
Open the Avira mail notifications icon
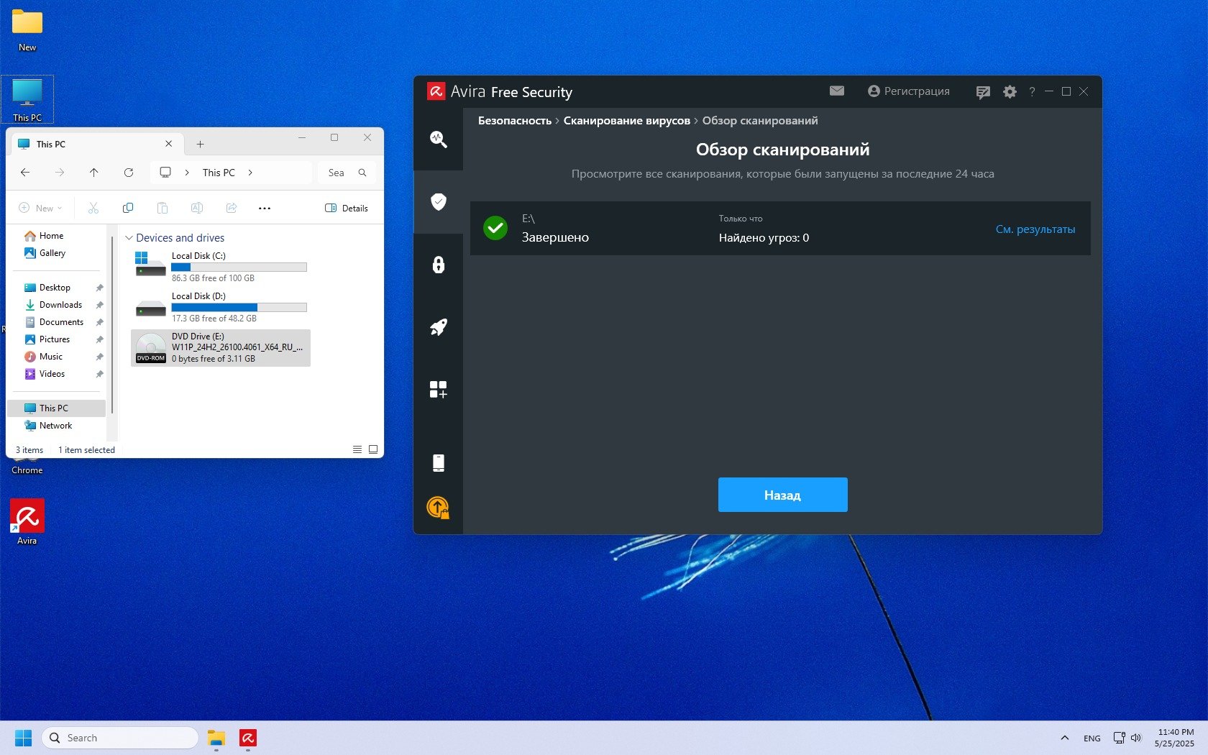836,91
